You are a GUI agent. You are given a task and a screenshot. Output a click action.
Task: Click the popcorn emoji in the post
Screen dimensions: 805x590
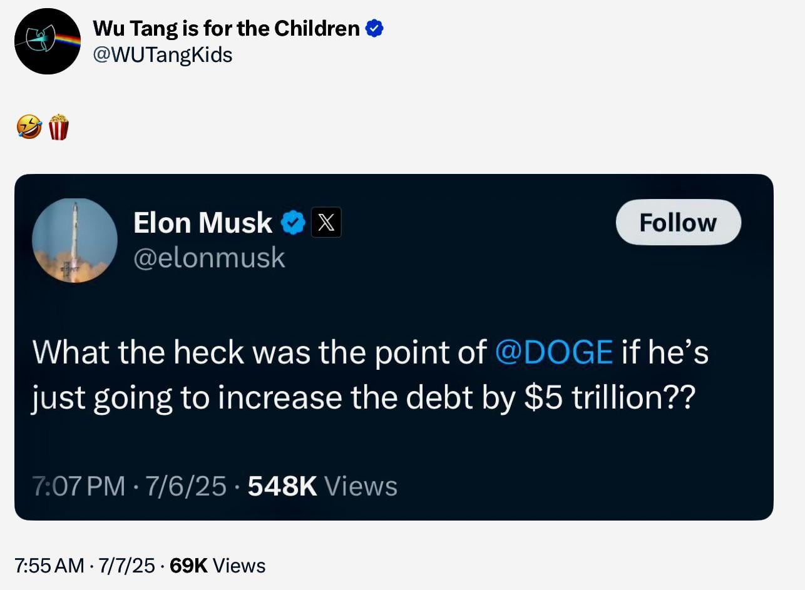(58, 127)
